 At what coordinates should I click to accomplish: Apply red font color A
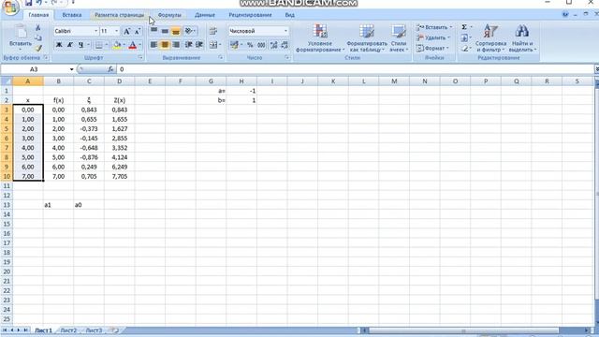tap(133, 45)
